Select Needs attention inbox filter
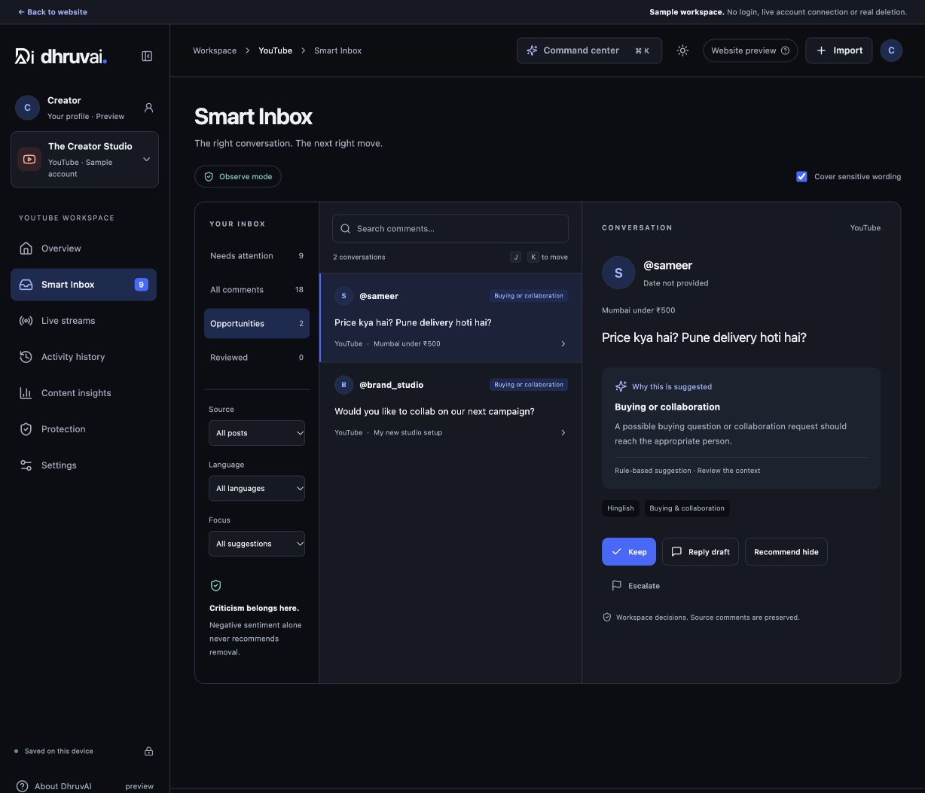925x793 pixels. [257, 256]
